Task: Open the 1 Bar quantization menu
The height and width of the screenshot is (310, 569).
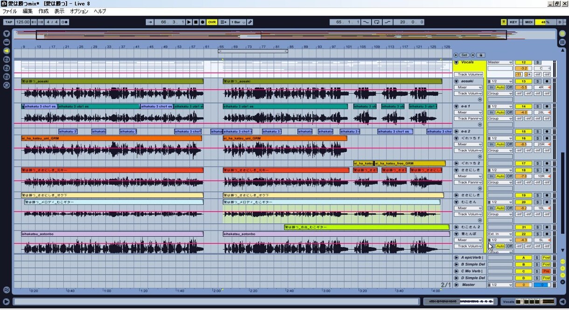Action: (237, 22)
